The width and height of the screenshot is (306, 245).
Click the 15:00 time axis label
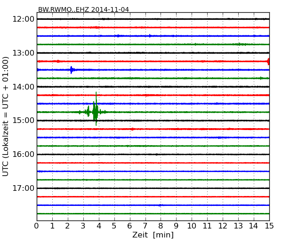pyautogui.click(x=24, y=120)
